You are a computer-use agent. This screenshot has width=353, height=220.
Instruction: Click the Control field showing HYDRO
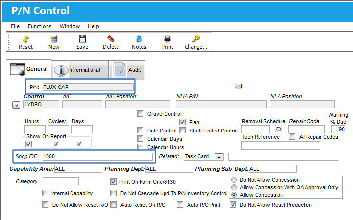[x=41, y=104]
